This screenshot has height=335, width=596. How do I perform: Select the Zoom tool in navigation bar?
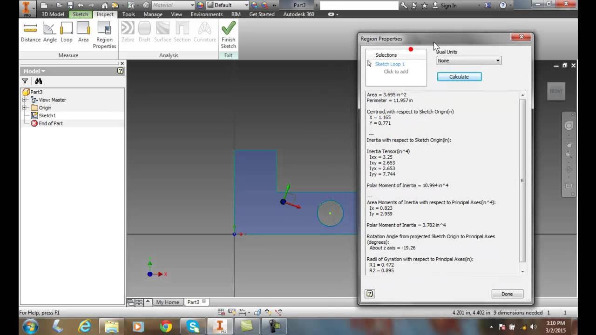pos(569,155)
